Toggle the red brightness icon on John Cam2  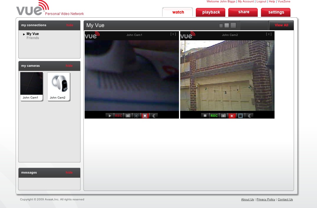click(232, 116)
